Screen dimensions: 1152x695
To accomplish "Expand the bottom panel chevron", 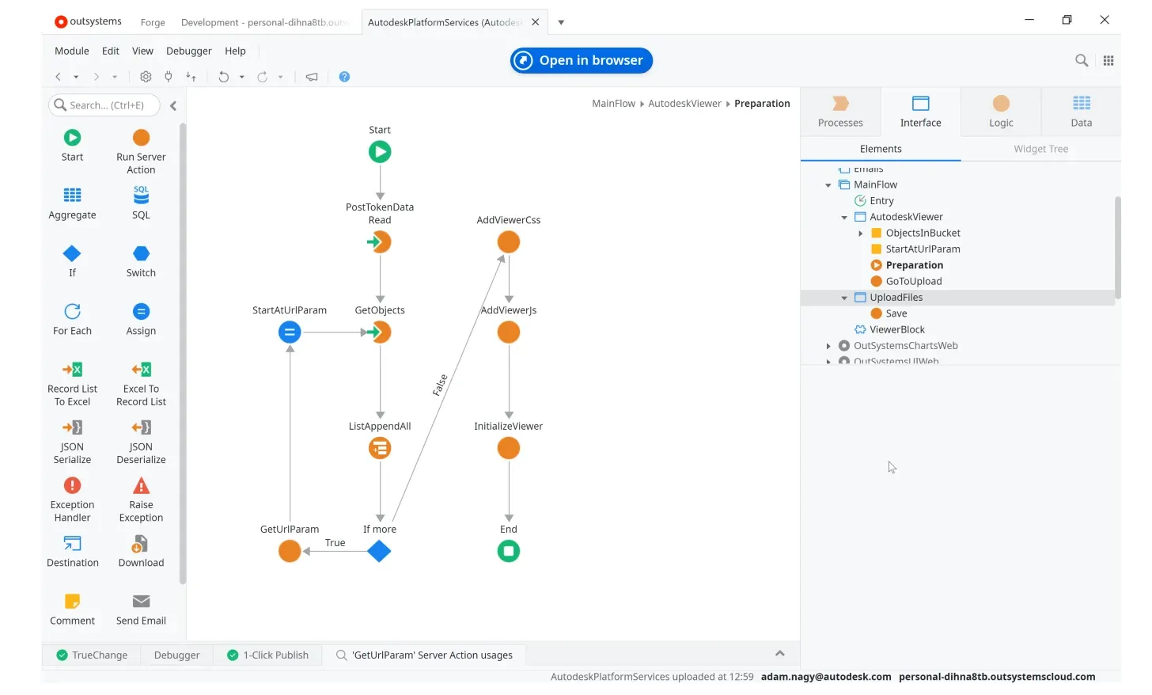I will 779,654.
